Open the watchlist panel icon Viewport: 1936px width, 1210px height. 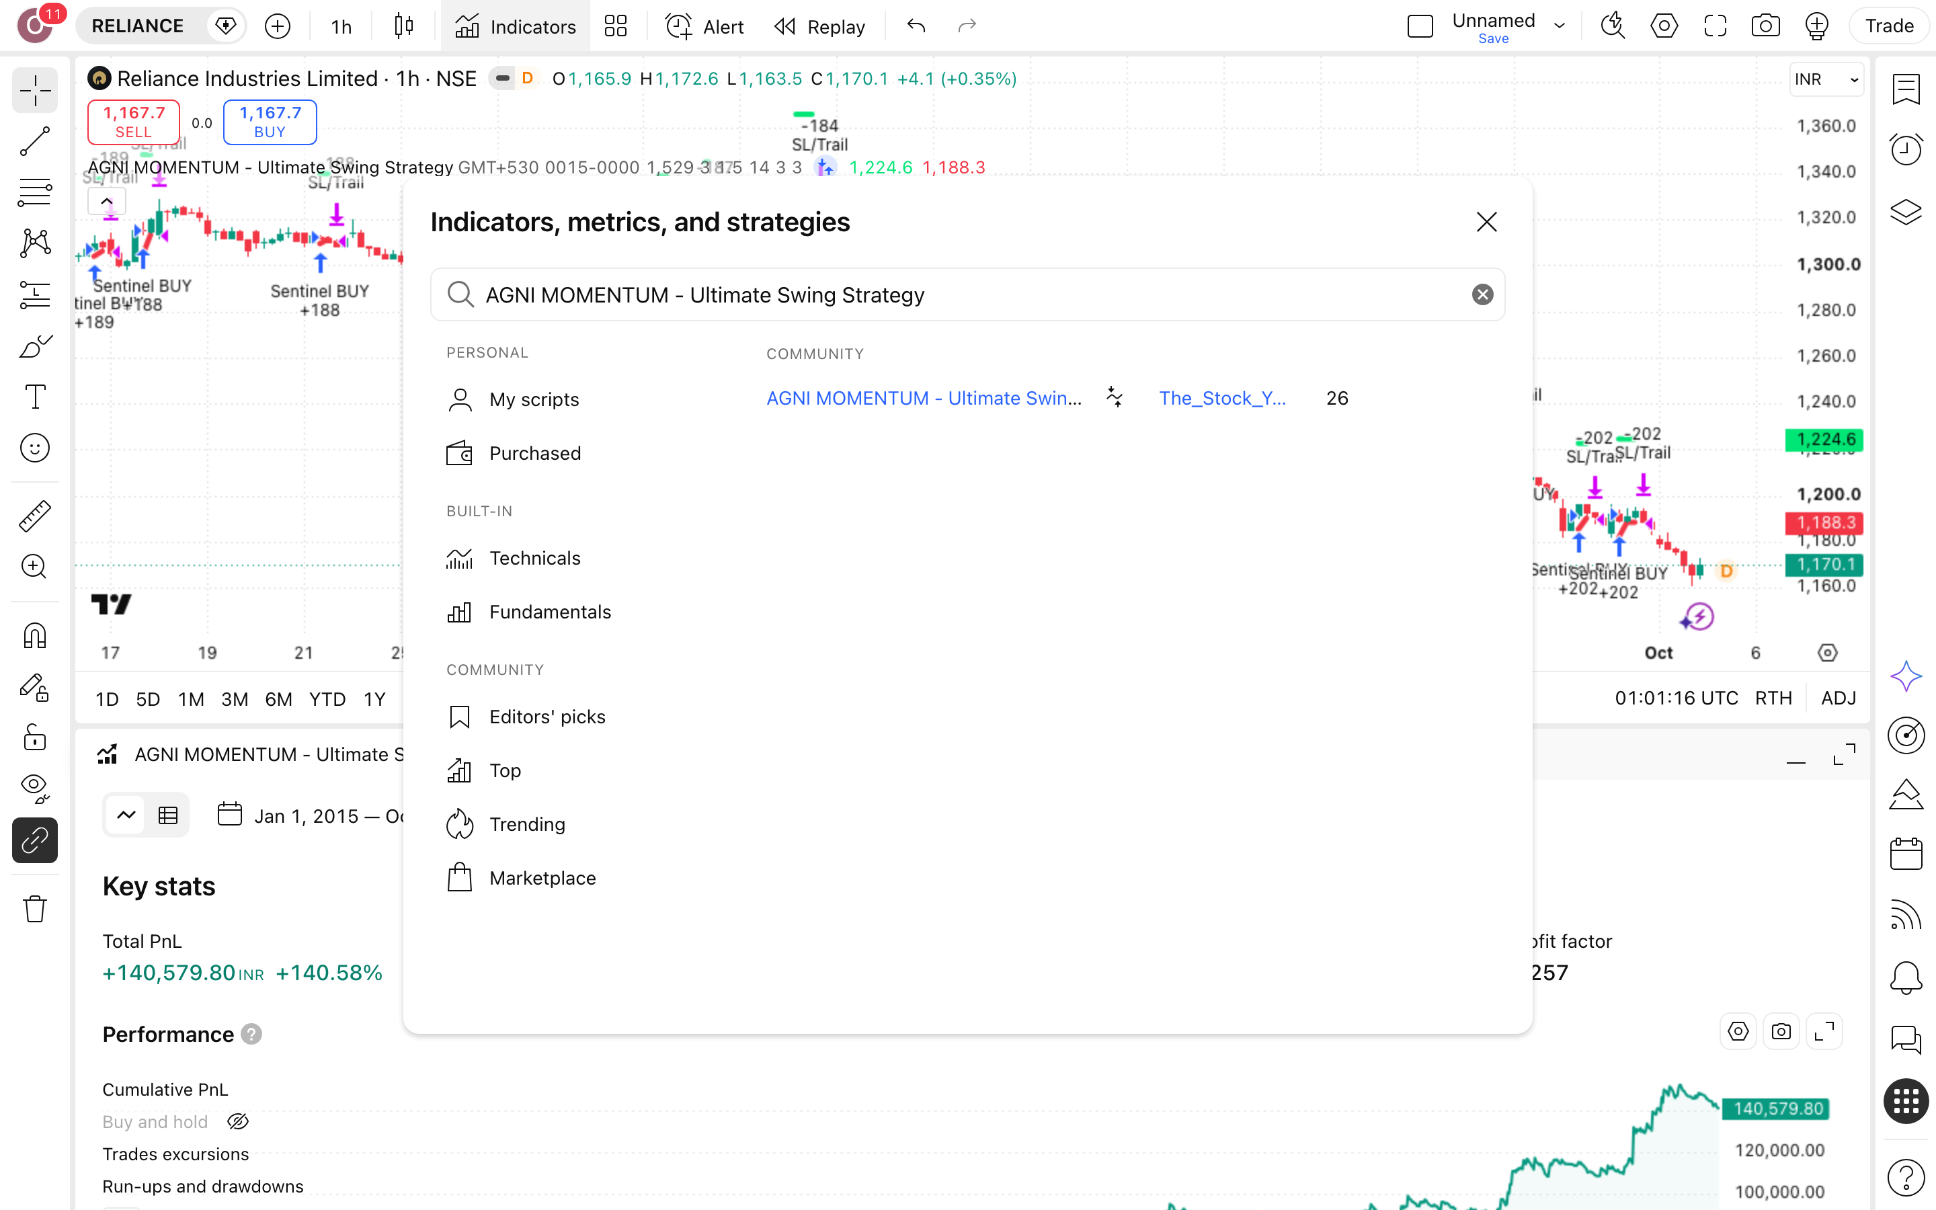(x=1906, y=89)
